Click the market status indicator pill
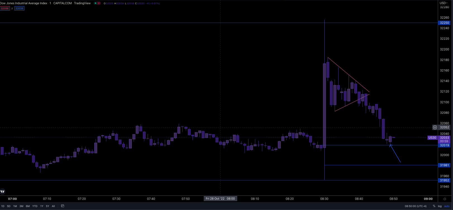 (x=97, y=3)
